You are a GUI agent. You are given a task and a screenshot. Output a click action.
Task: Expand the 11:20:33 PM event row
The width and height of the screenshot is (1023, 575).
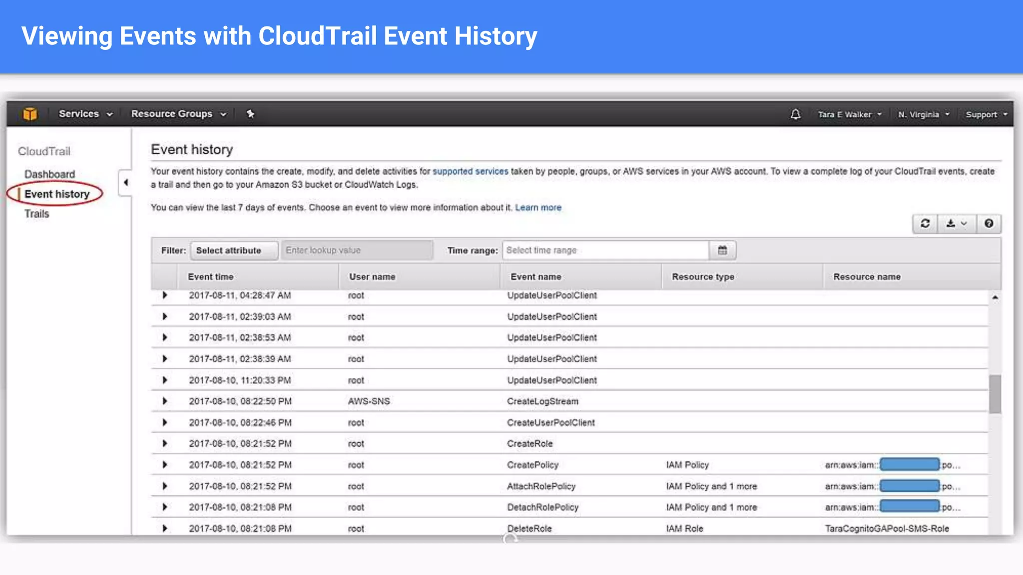tap(164, 380)
